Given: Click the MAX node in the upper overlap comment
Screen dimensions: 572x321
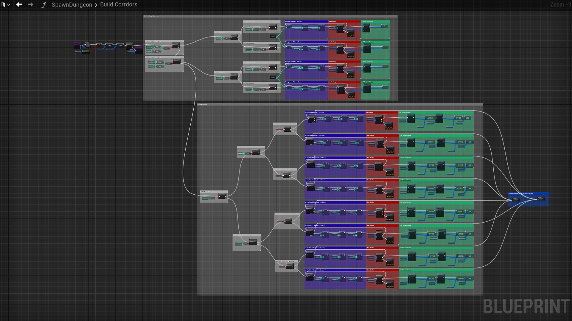Looking at the screenshot, I should pos(157,47).
